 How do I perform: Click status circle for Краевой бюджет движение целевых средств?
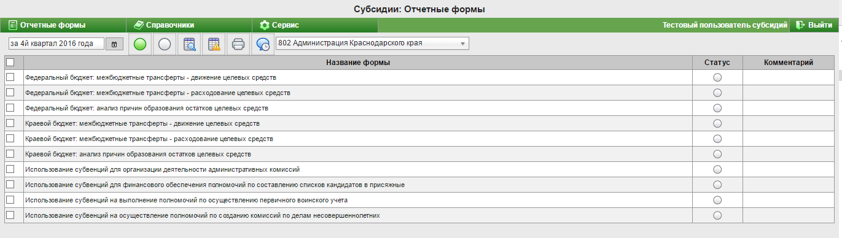tap(717, 123)
